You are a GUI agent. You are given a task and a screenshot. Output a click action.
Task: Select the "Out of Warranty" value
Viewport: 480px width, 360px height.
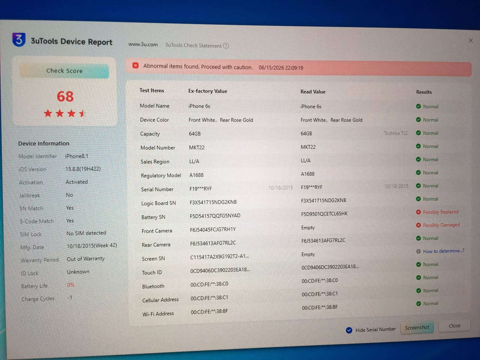coord(85,259)
